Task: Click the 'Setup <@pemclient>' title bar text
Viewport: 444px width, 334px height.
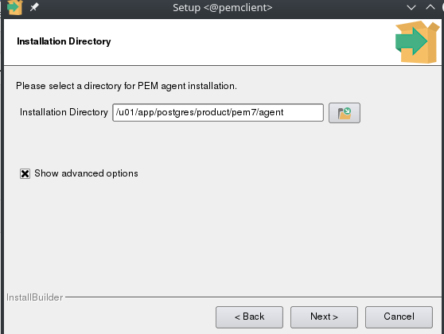Action: click(223, 8)
